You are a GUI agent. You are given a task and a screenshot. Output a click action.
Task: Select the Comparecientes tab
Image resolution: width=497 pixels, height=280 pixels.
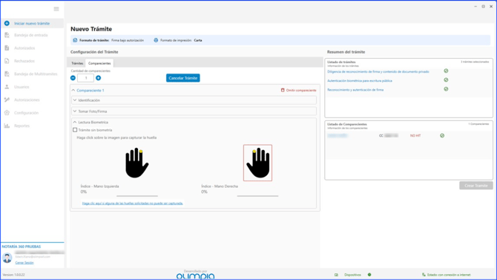click(x=99, y=63)
